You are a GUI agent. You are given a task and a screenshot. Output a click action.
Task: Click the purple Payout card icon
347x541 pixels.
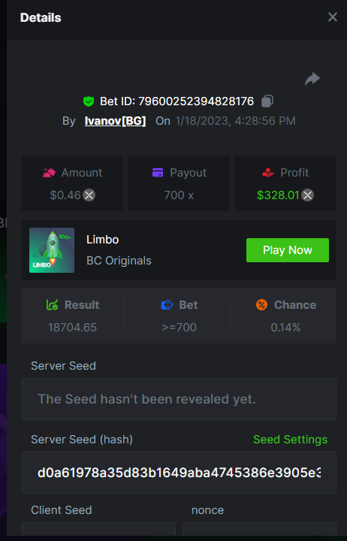coord(158,173)
